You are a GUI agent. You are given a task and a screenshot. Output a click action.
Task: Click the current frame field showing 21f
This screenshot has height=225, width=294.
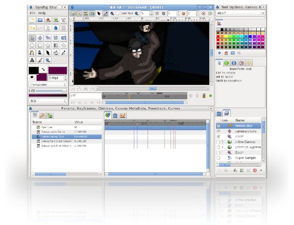coord(85,95)
